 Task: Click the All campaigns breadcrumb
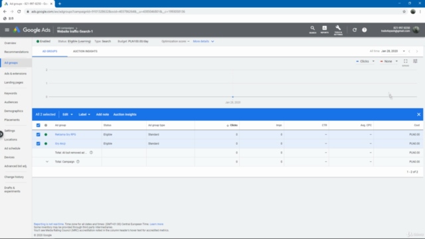65,28
